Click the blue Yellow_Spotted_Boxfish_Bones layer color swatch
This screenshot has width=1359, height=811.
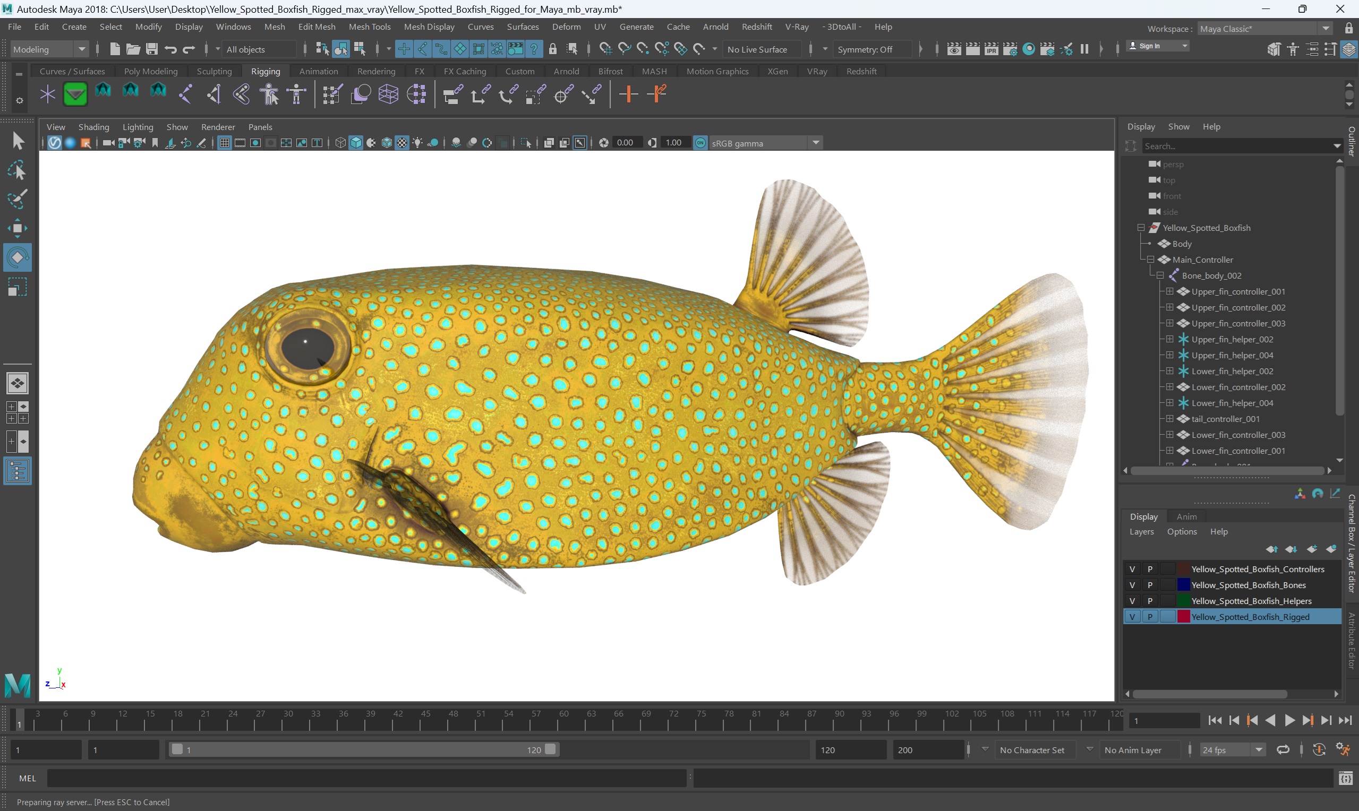(1183, 585)
